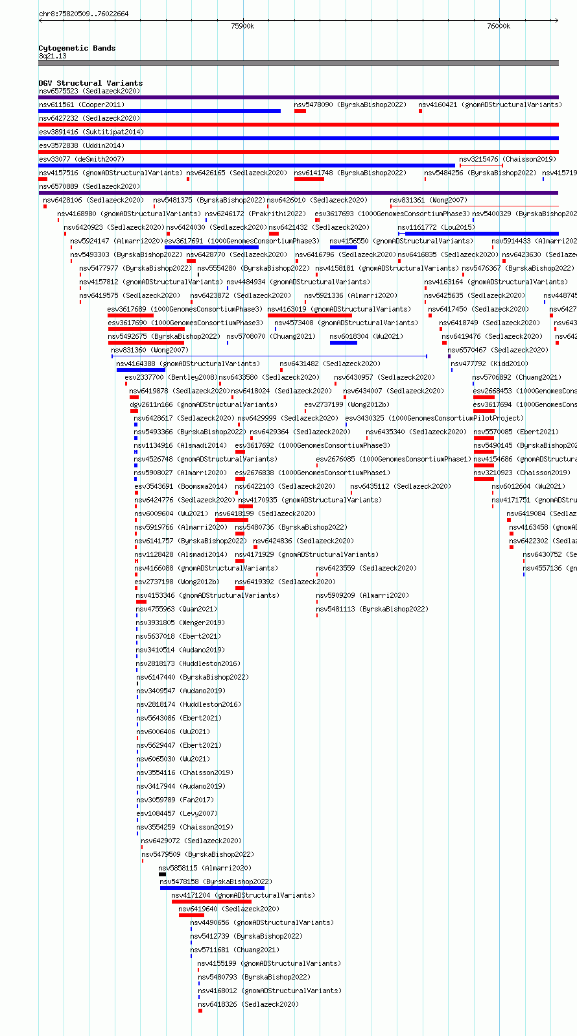This screenshot has height=1036, width=577.
Task: Select nsv6418326 (Sedlazeck2020) label
Action: pyautogui.click(x=248, y=1004)
